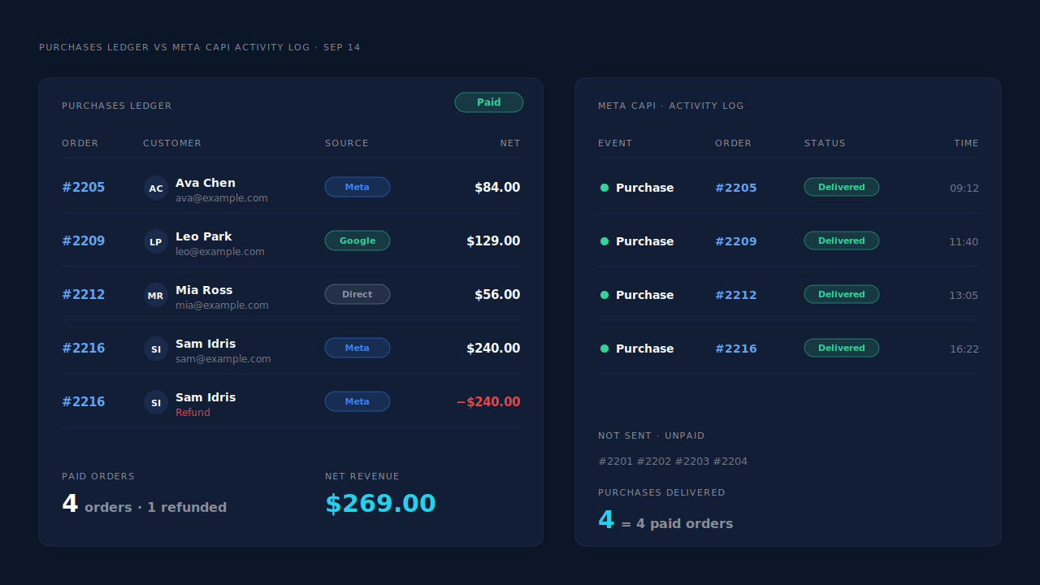This screenshot has width=1040, height=585.
Task: Click the green status dot for Purchase #2212
Action: (x=604, y=295)
